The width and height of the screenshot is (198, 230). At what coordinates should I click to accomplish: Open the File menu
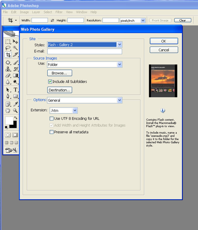5,12
